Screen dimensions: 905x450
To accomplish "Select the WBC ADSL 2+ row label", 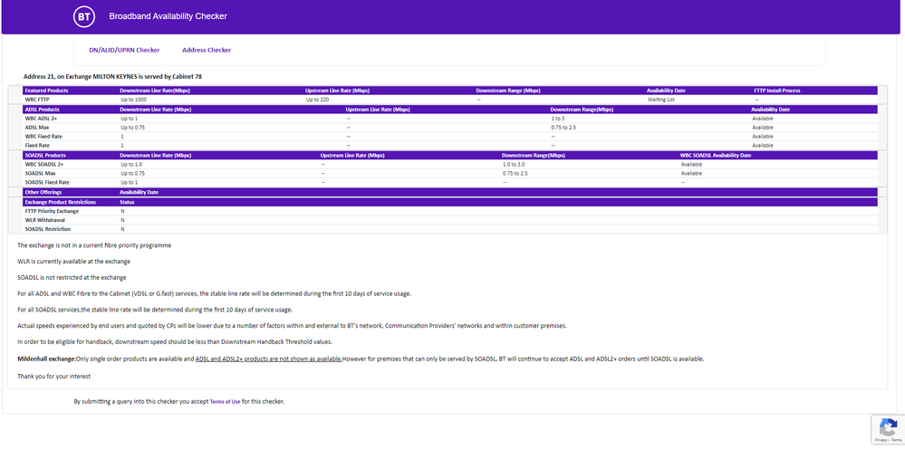I will [x=43, y=119].
